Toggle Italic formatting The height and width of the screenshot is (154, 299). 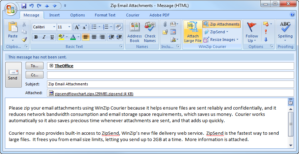click(x=44, y=37)
